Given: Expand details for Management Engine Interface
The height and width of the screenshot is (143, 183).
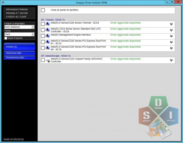Looking at the screenshot, I should [x=171, y=36].
